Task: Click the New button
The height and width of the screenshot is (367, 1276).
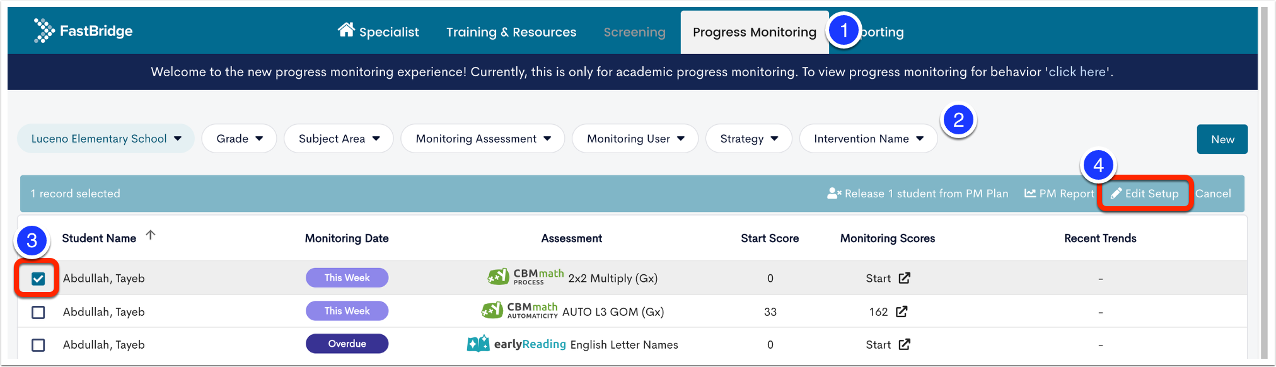Action: point(1222,139)
